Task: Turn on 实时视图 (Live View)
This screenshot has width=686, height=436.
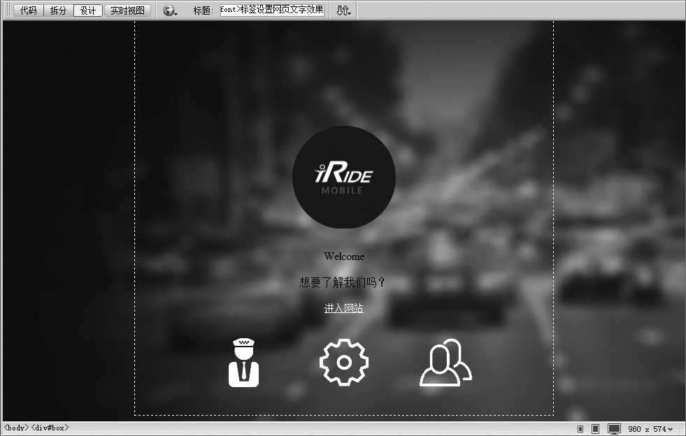Action: pyautogui.click(x=127, y=10)
